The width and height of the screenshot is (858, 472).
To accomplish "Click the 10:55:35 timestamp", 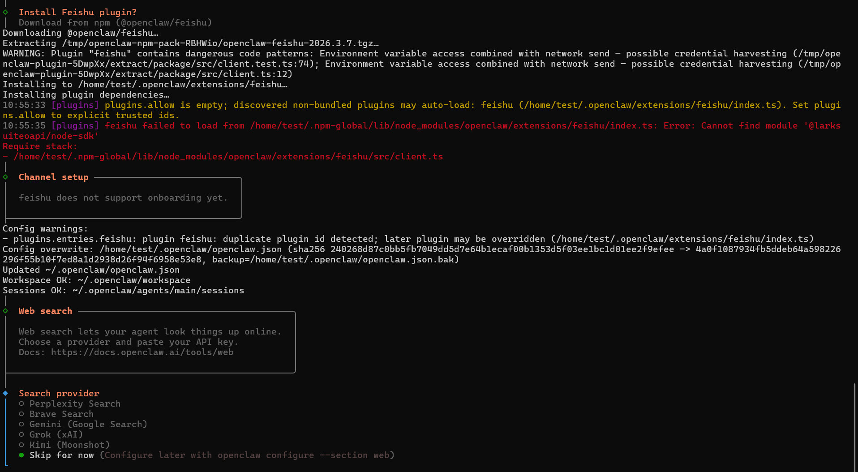I will tap(24, 125).
